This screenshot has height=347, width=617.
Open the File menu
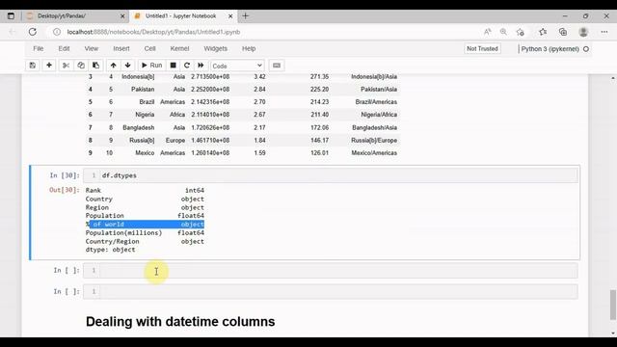coord(39,49)
